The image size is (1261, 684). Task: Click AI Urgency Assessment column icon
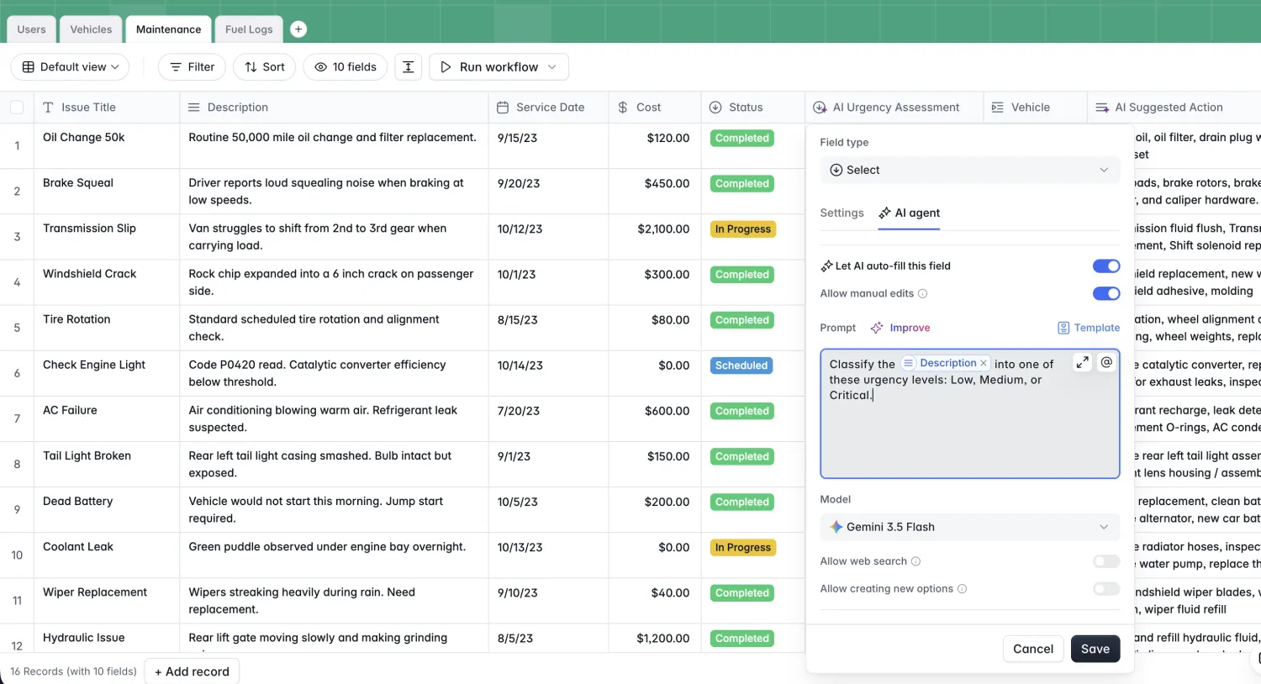coord(820,108)
